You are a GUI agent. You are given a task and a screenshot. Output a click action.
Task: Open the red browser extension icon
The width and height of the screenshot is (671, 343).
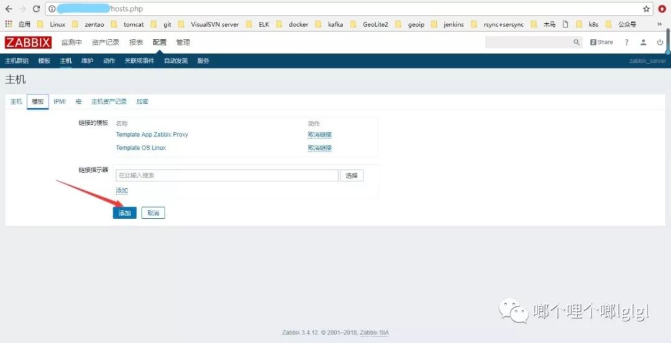(662, 9)
